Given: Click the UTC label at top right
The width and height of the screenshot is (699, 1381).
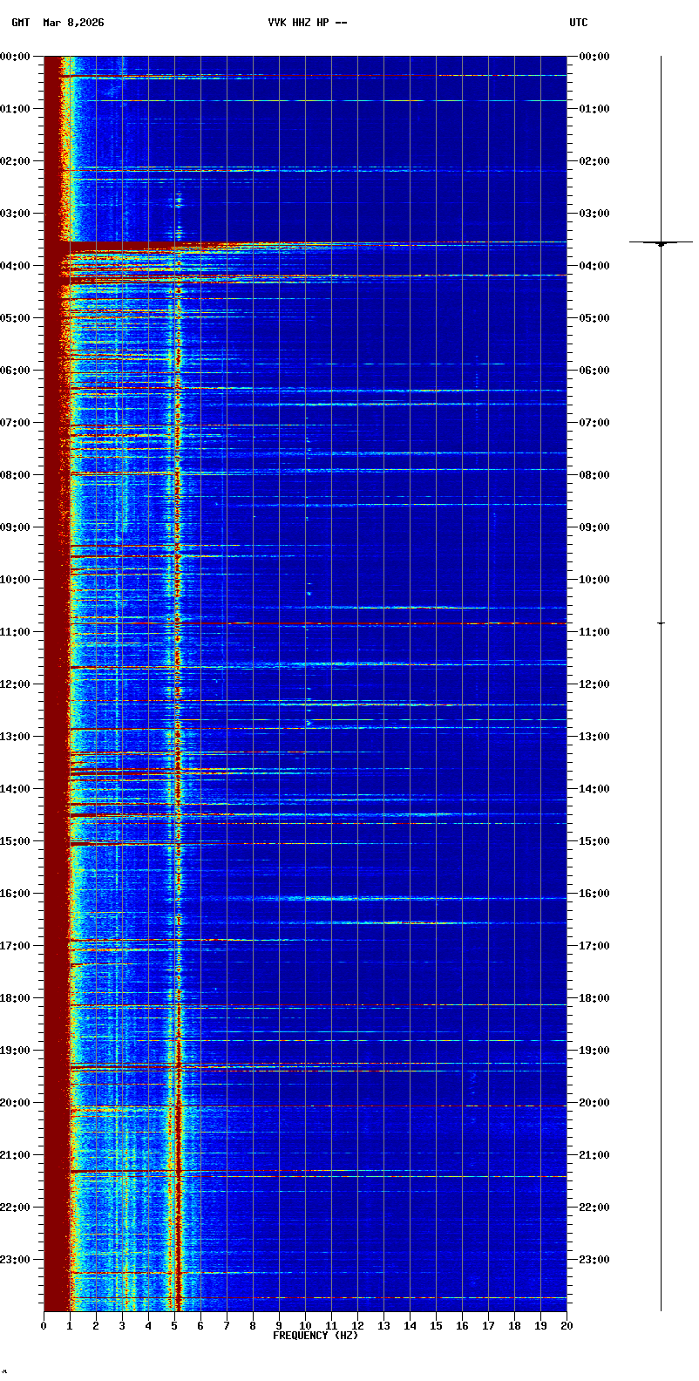Looking at the screenshot, I should (579, 23).
